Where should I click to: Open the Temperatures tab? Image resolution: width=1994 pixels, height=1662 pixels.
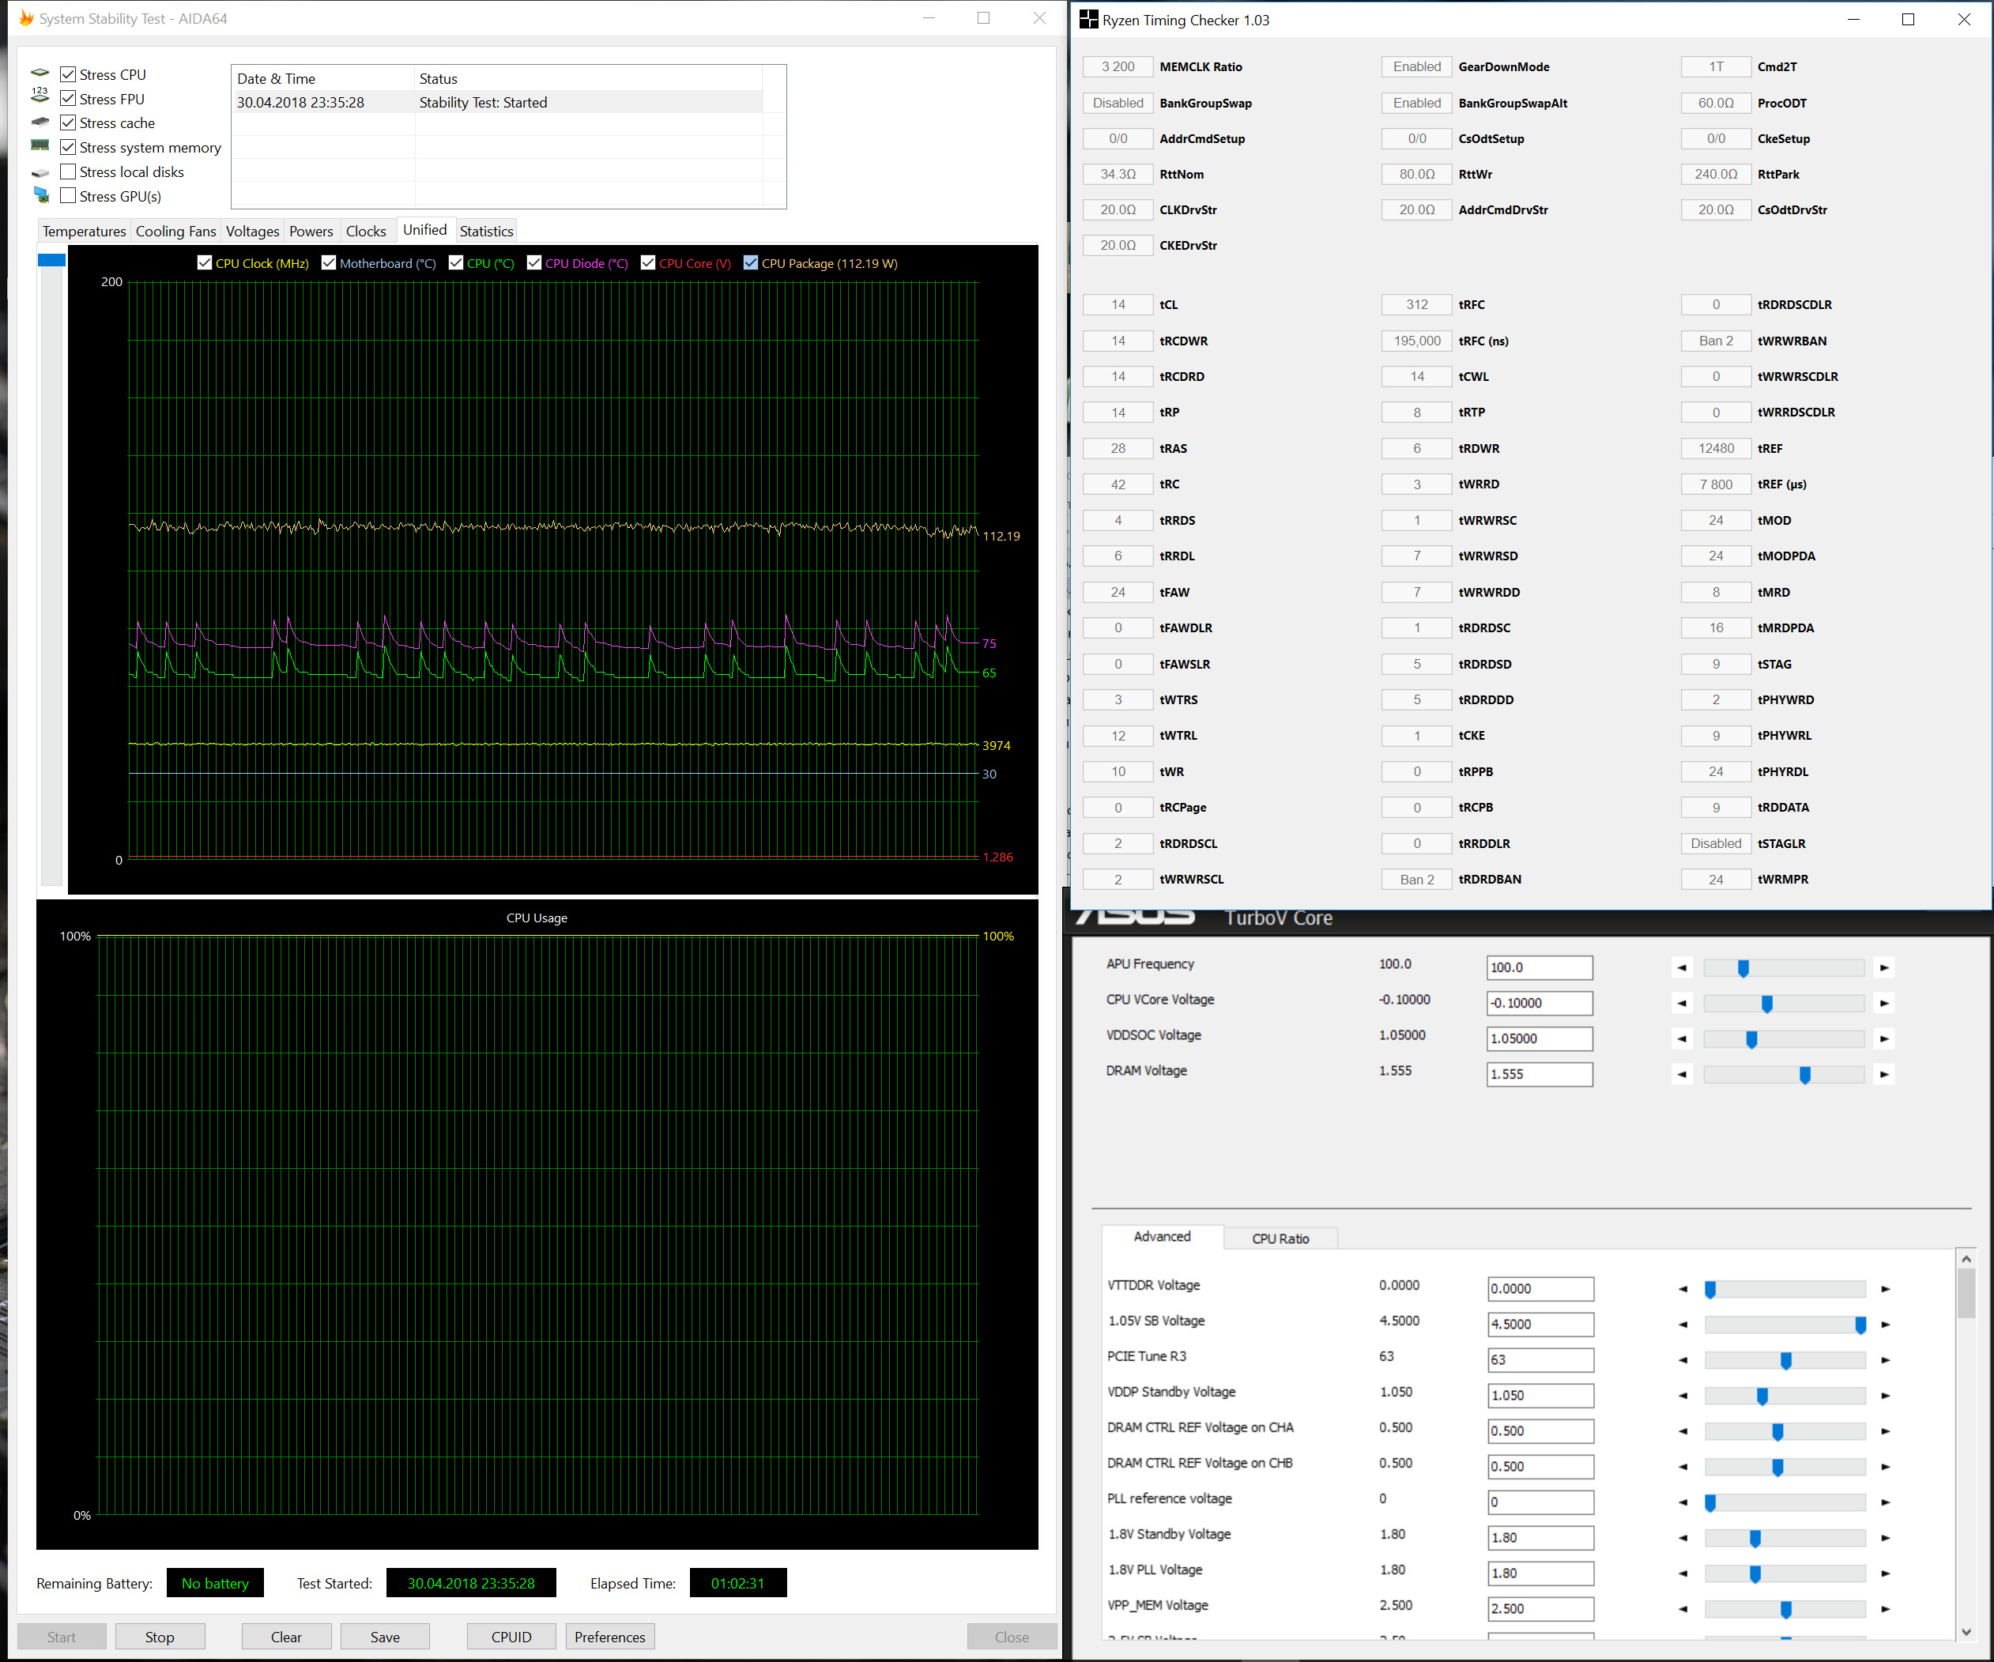point(85,231)
